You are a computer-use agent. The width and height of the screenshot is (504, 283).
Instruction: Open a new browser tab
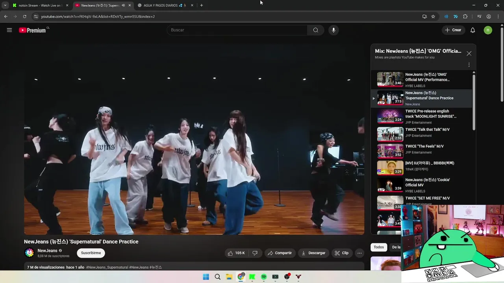point(202,6)
